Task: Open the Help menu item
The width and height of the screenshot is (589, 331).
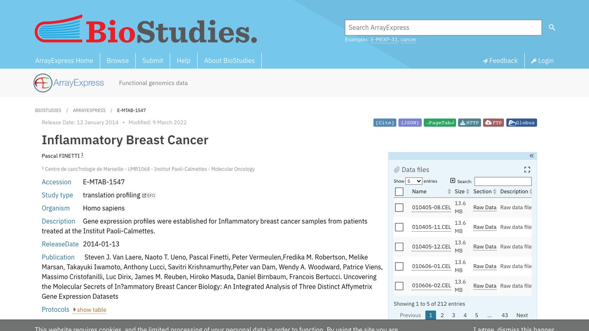Action: [x=184, y=61]
